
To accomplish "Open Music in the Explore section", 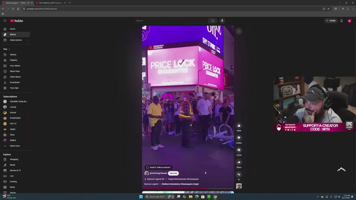I will [x=15, y=165].
